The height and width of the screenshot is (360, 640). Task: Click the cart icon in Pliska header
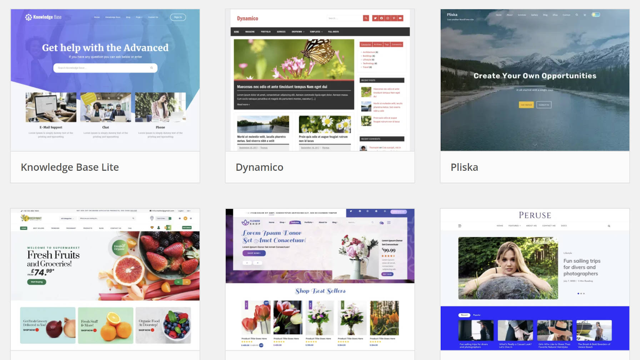pos(585,15)
